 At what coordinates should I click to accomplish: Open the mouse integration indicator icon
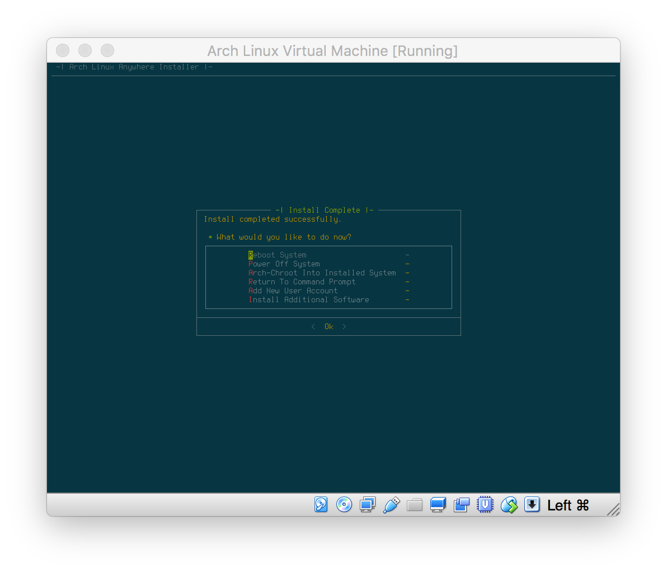click(509, 505)
